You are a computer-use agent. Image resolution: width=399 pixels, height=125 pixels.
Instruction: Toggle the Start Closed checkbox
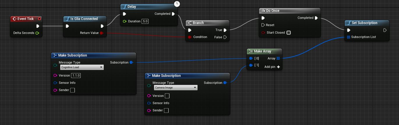pos(289,32)
